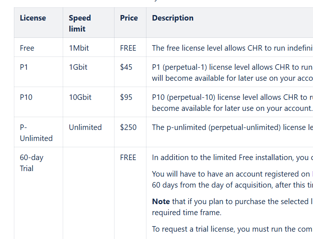Click the 10Gbit speed limit cell
Image resolution: width=313 pixels, height=239 pixels.
[80, 97]
